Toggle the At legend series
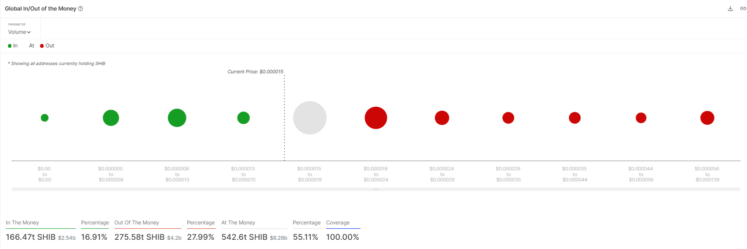 [x=31, y=46]
